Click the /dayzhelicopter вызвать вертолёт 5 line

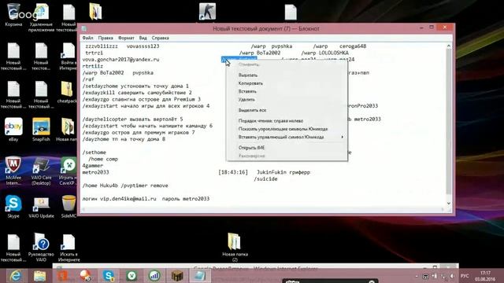pyautogui.click(x=132, y=119)
